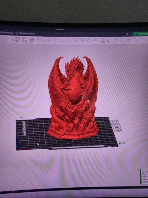Select the Seam painting tool icon
The image size is (148, 198).
coord(96,41)
